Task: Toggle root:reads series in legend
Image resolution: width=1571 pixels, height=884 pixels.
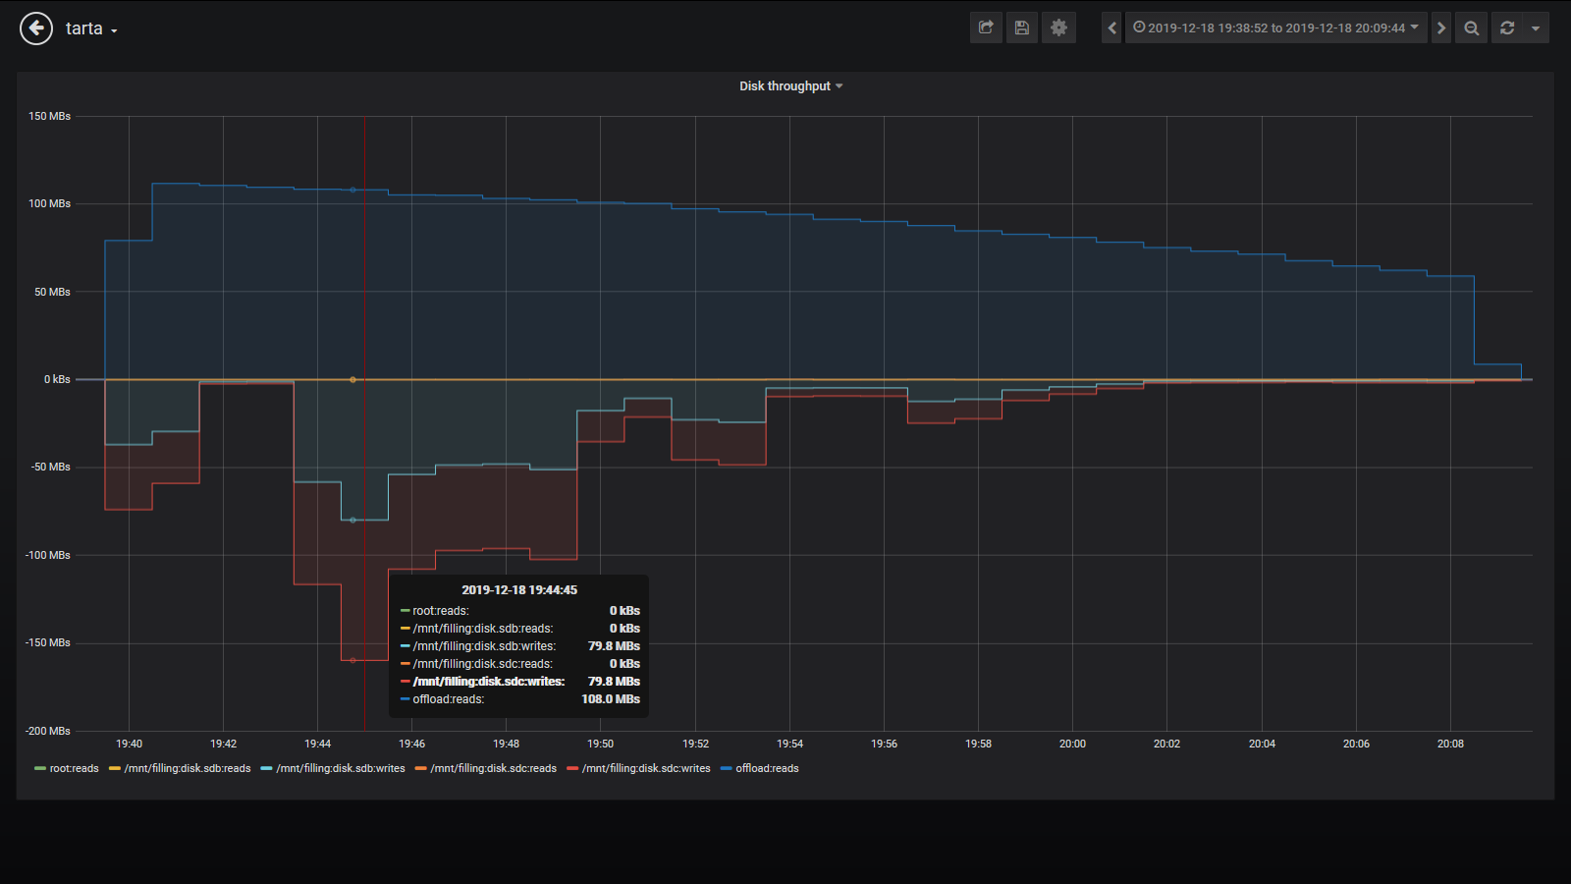Action: (x=74, y=769)
